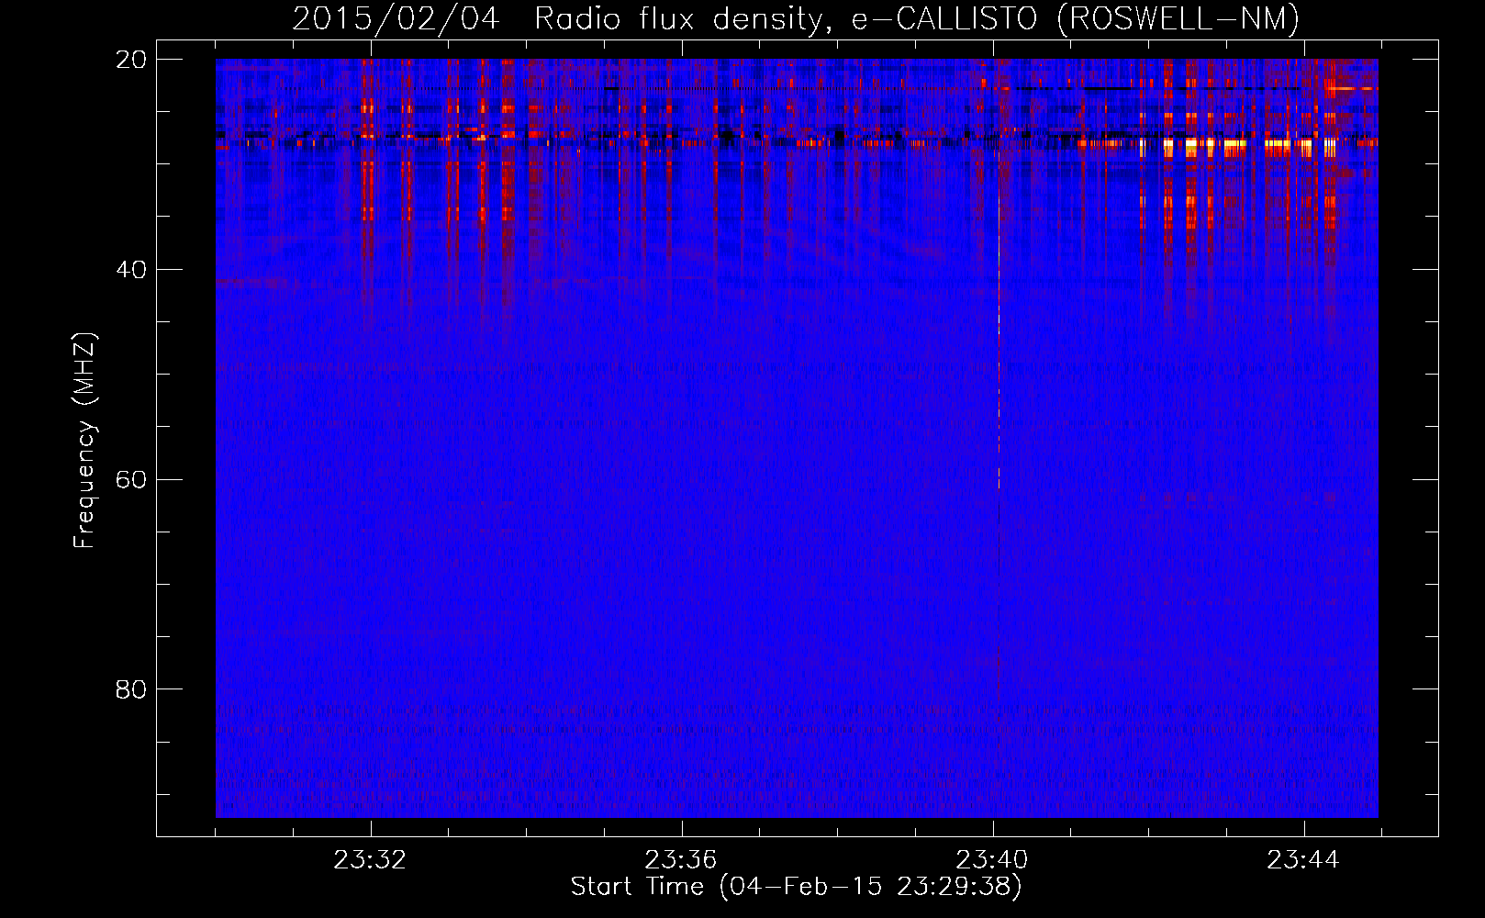Viewport: 1485px width, 918px height.
Task: Click the '60' frequency tick label
Action: [131, 480]
